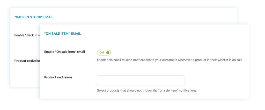
Task: Open the Product exclusions product selector
Action: coord(141,80)
